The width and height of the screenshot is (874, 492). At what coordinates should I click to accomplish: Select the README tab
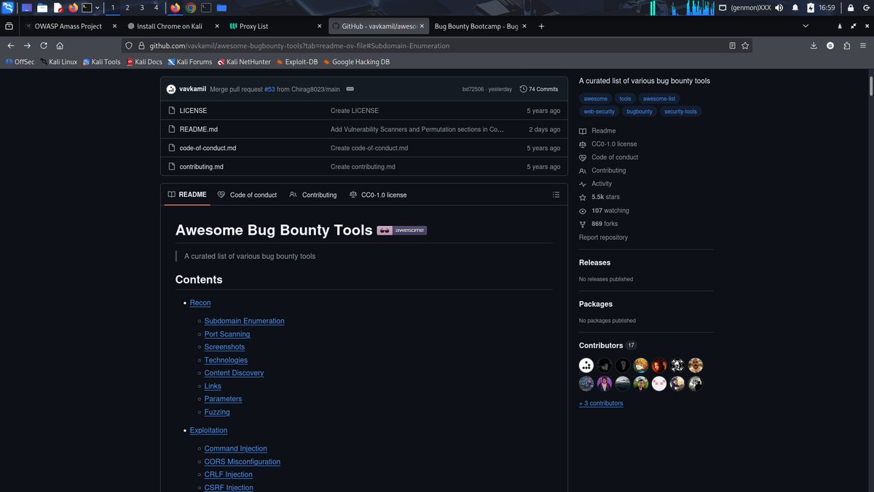tap(187, 195)
